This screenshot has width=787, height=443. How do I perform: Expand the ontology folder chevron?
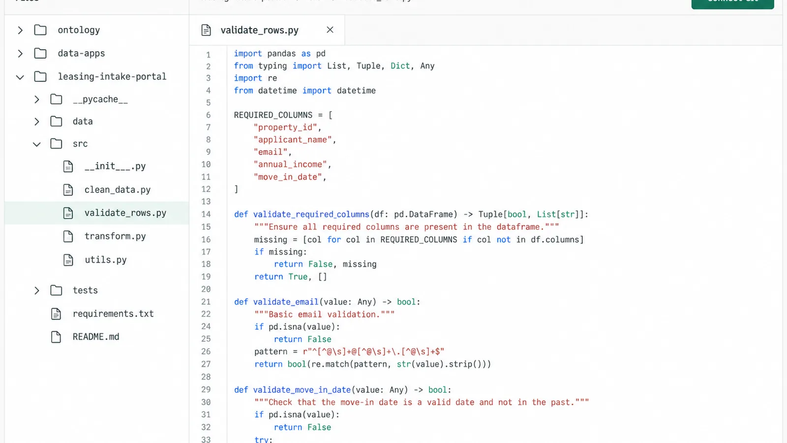[20, 30]
